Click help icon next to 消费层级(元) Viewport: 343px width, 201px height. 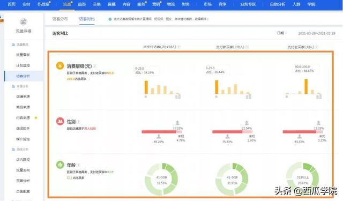pyautogui.click(x=95, y=66)
